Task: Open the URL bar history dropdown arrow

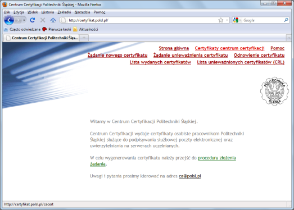Action: click(x=227, y=20)
